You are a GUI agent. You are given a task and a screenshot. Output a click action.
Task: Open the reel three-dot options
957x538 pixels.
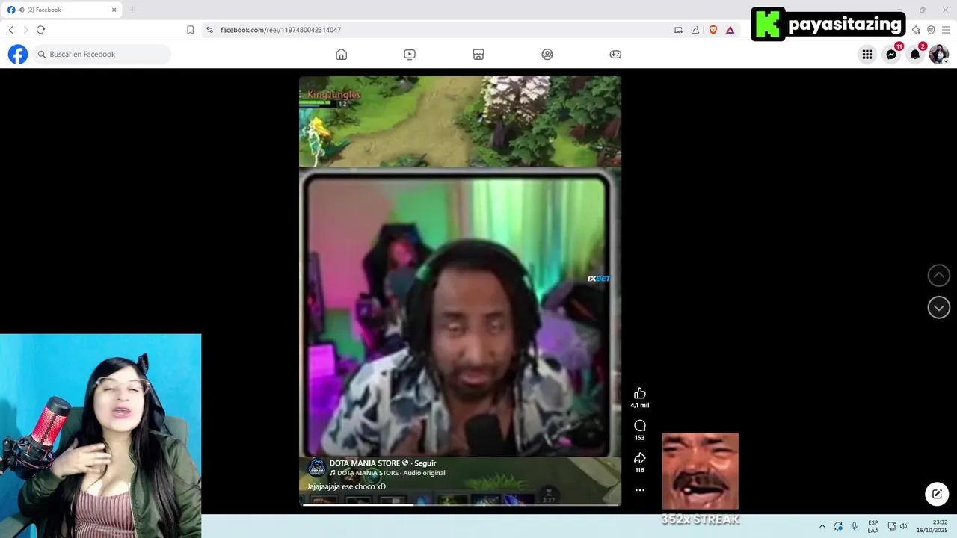click(640, 490)
